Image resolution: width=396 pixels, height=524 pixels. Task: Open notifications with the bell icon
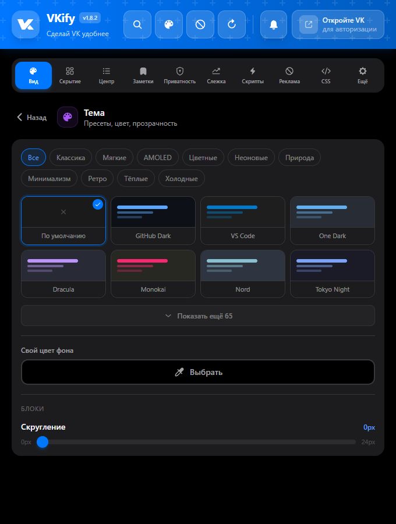[273, 24]
